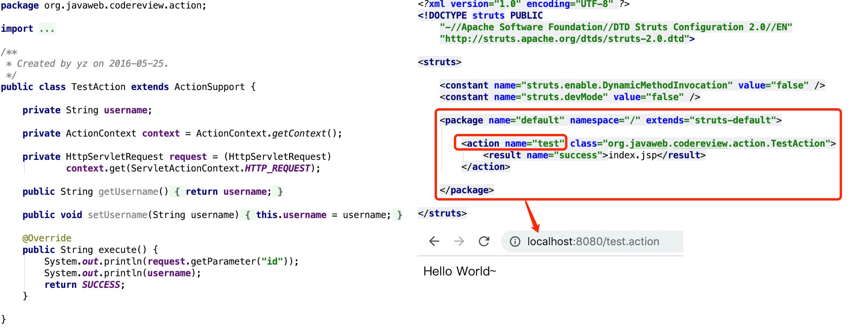Click 'System.out.println(username);' line

point(123,273)
